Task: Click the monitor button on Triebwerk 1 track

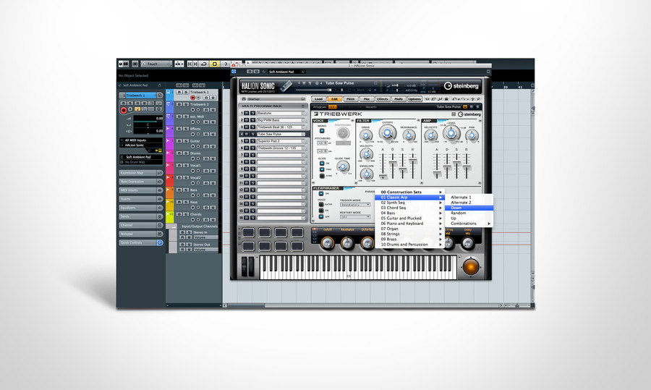Action: click(x=198, y=98)
